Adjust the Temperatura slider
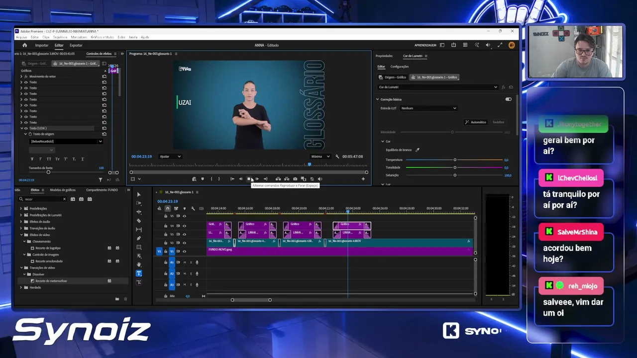The image size is (637, 358). [x=454, y=160]
